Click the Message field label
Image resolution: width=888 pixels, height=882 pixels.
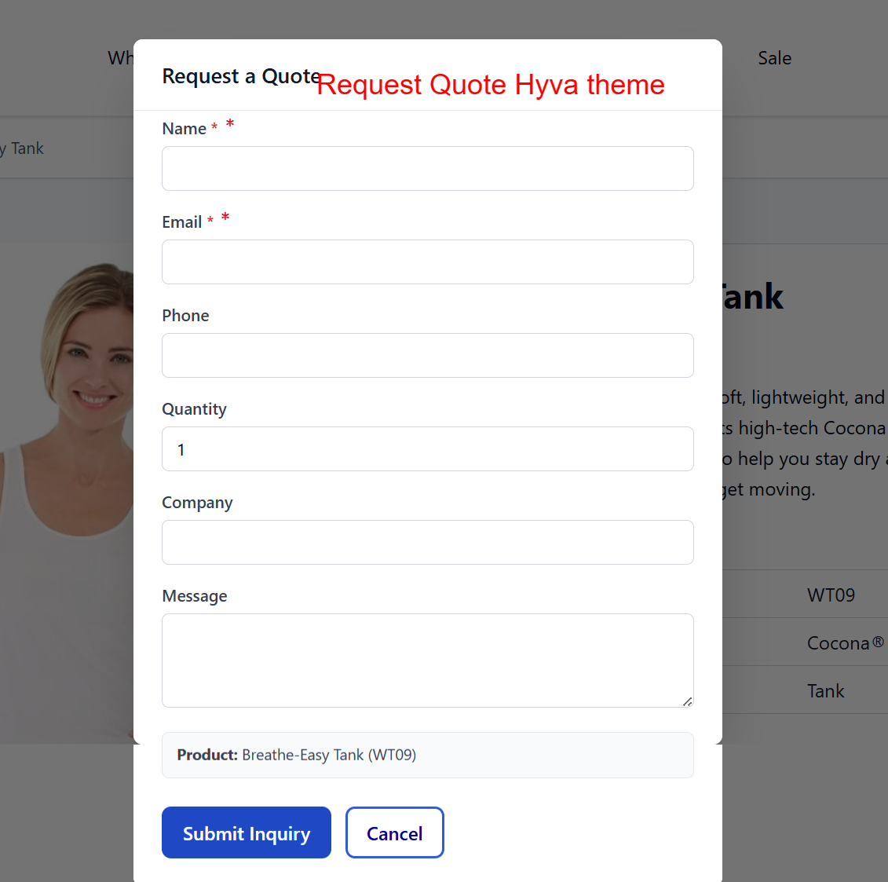[194, 596]
